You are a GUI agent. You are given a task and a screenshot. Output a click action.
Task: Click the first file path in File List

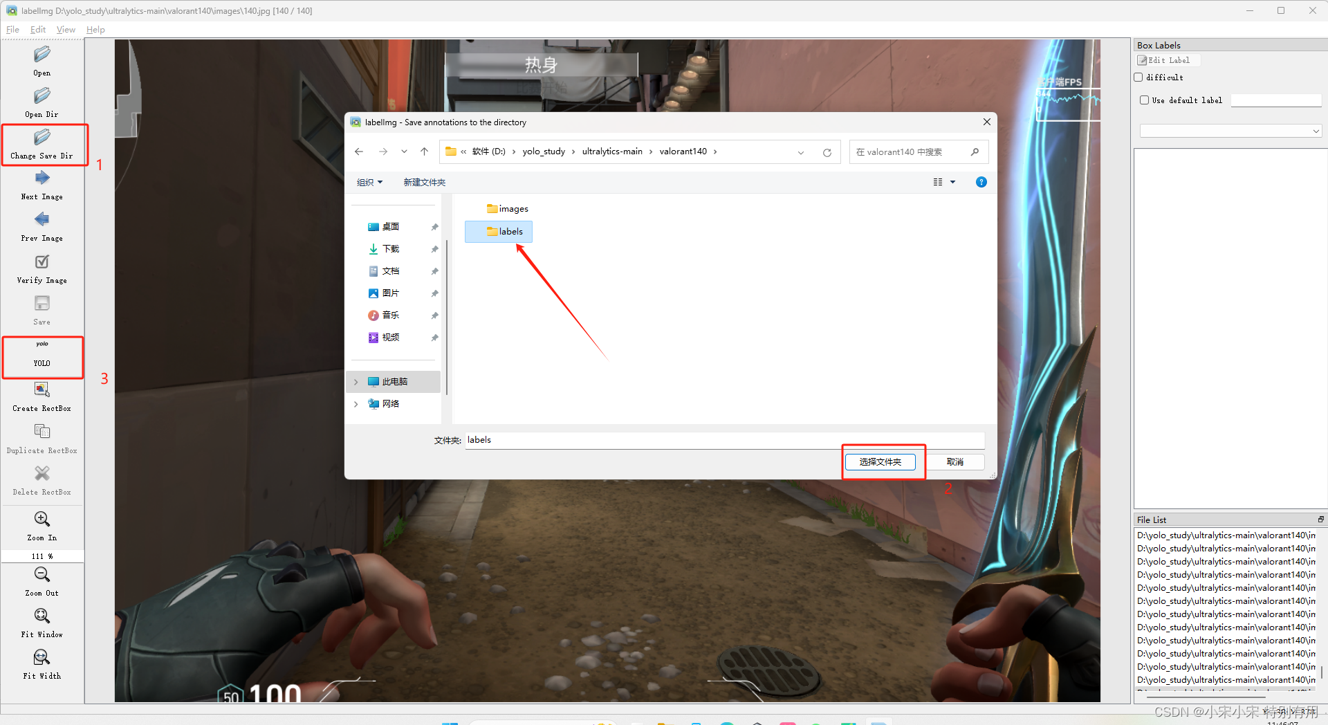1226,535
